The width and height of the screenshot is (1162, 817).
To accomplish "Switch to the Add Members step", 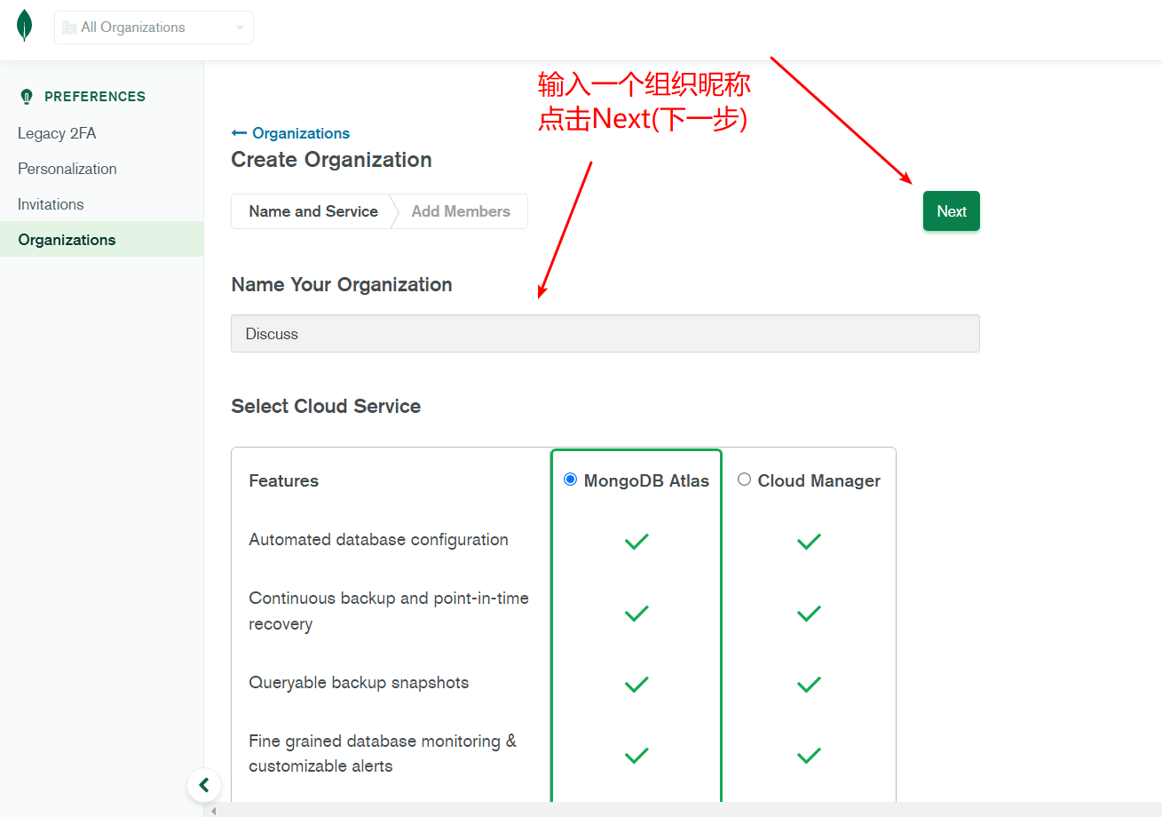I will pos(461,211).
